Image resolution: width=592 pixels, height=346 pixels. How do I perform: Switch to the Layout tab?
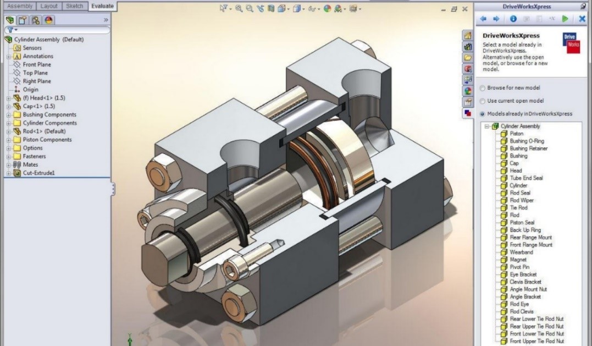tap(49, 6)
